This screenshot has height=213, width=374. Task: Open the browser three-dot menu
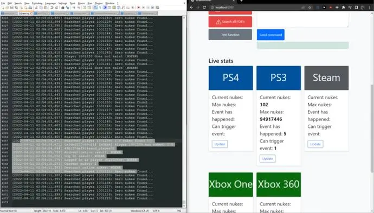(x=370, y=8)
